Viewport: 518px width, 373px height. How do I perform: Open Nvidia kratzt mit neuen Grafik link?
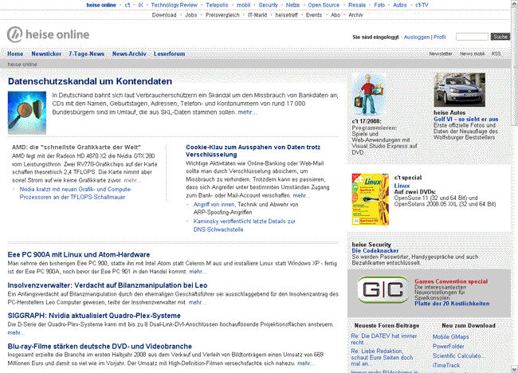click(76, 193)
